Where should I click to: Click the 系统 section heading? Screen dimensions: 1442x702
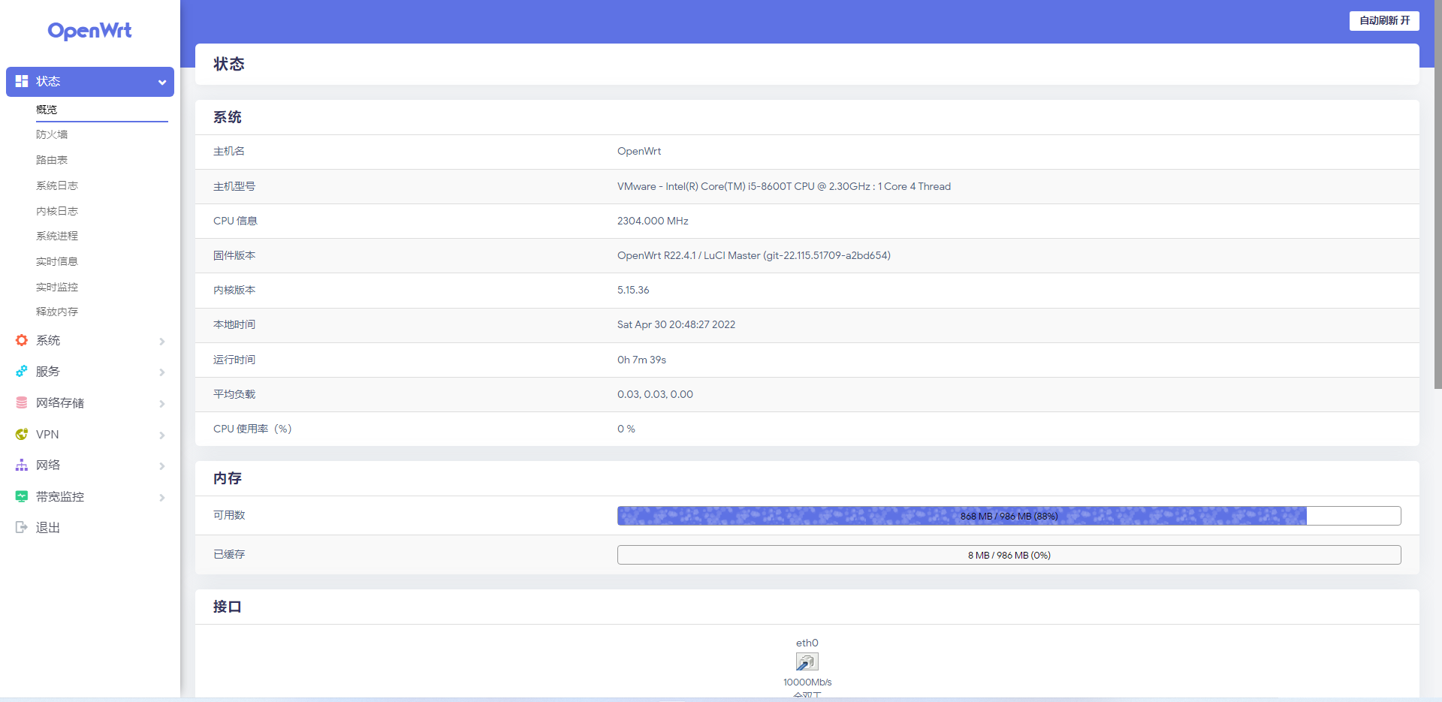(228, 117)
